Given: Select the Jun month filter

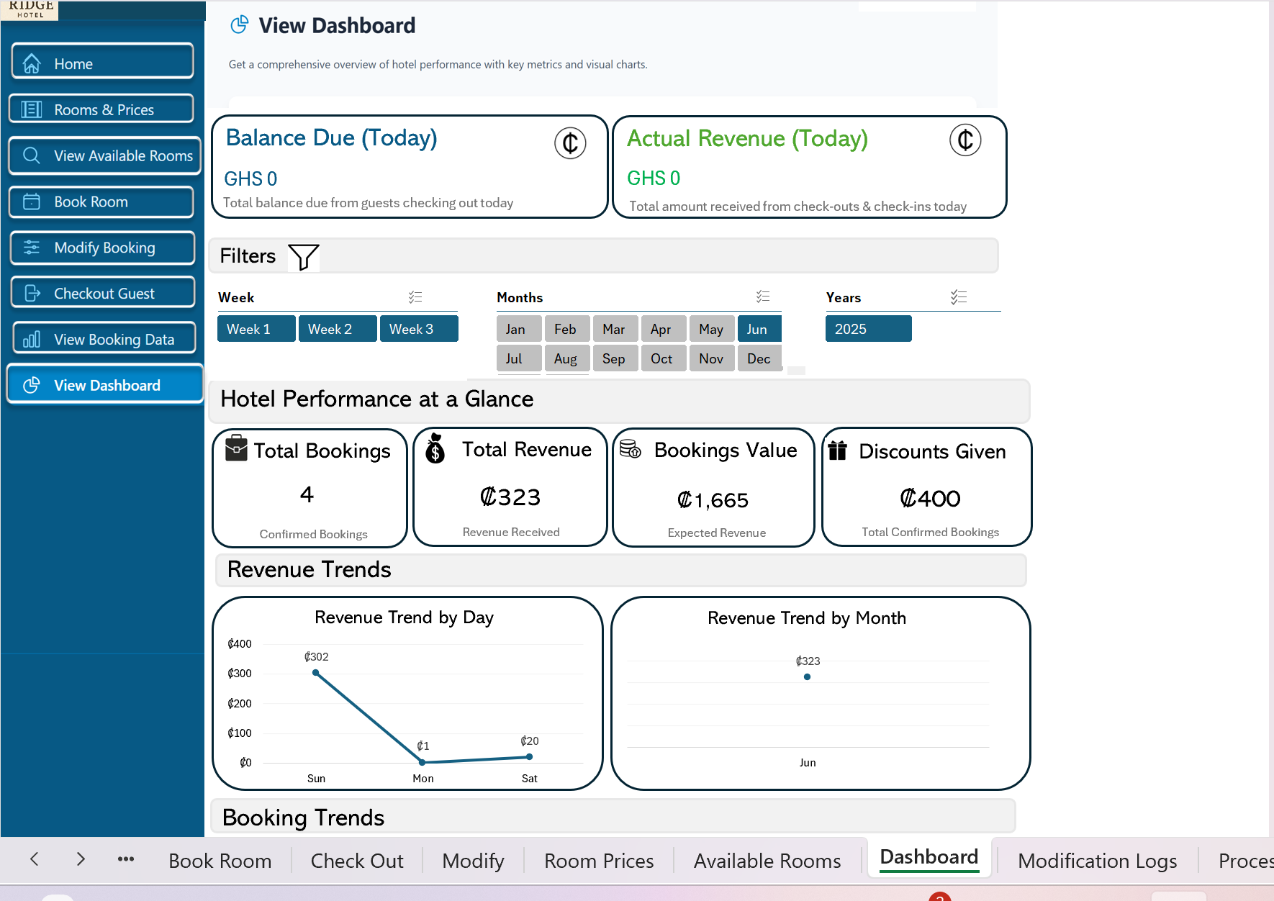Looking at the screenshot, I should pos(759,329).
